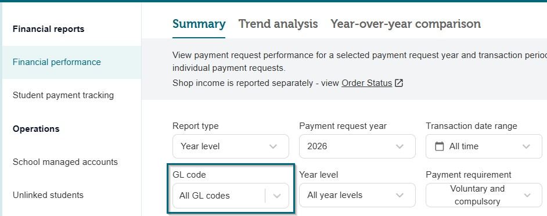Open the All time date range selector
Viewport: 547px width, 216px height.
[x=484, y=146]
